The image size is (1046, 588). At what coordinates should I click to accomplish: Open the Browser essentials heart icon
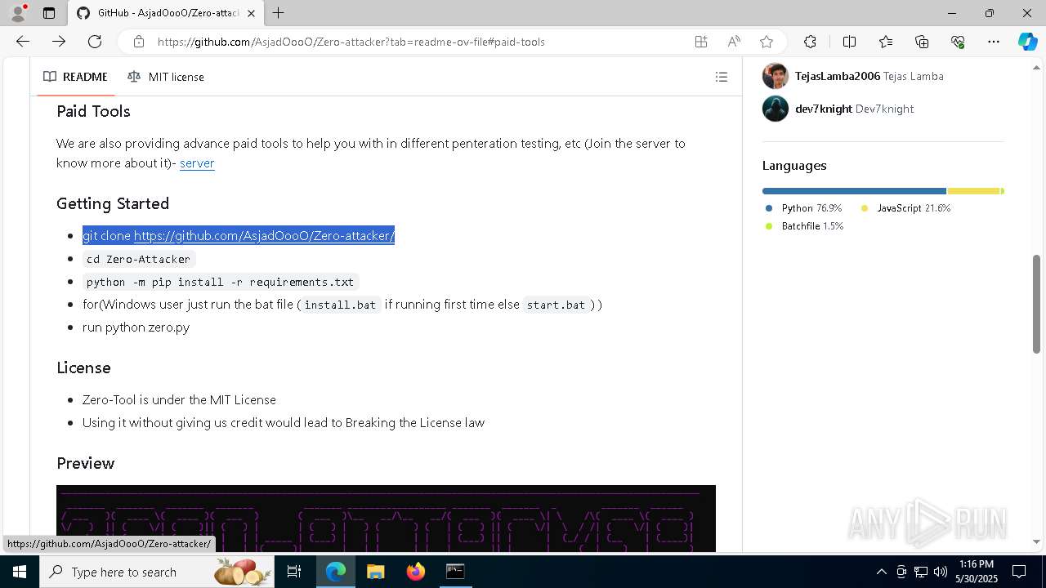(x=958, y=42)
